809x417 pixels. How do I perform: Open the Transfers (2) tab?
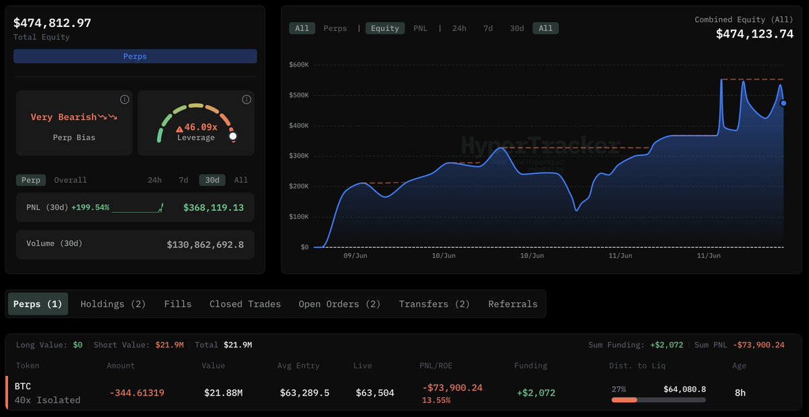click(x=434, y=304)
